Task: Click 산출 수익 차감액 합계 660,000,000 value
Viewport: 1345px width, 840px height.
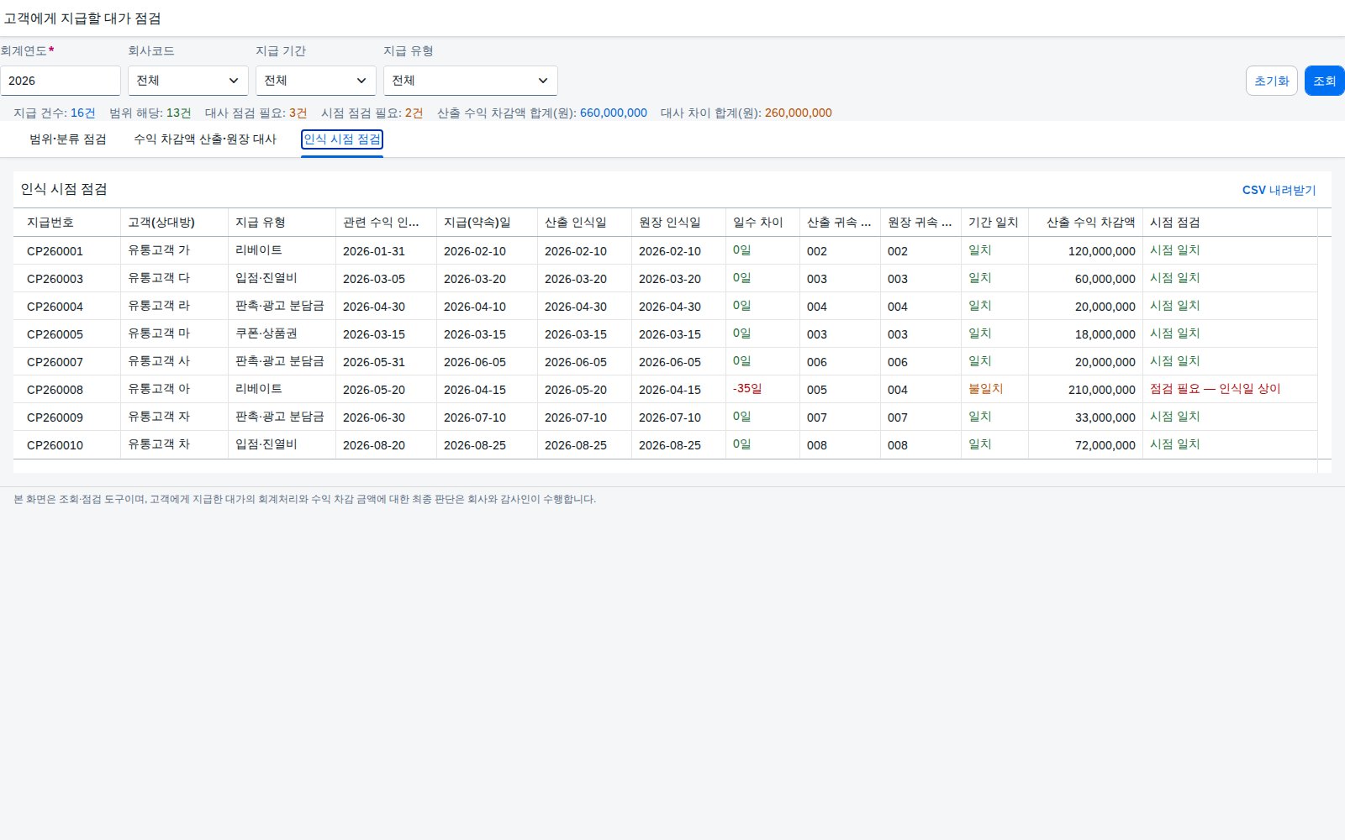Action: pyautogui.click(x=614, y=113)
